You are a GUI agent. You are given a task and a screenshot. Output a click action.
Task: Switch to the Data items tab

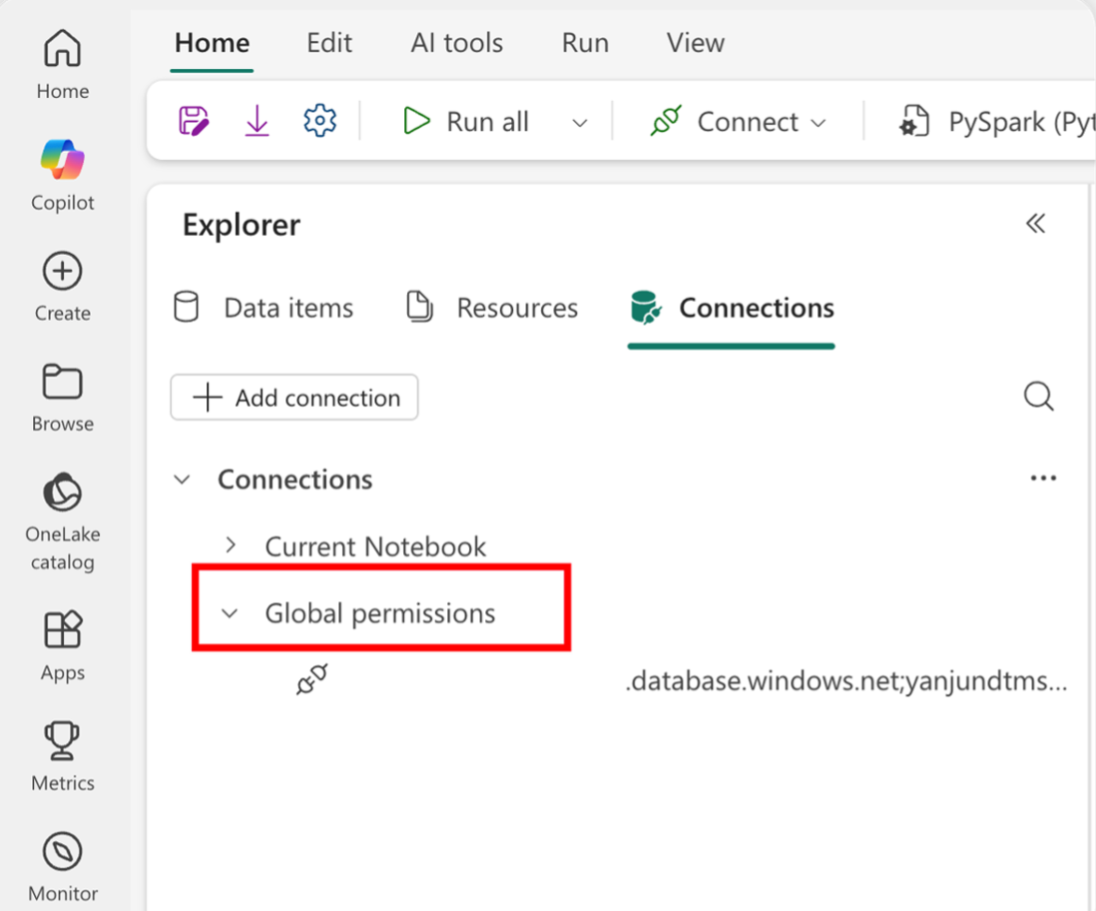click(265, 308)
